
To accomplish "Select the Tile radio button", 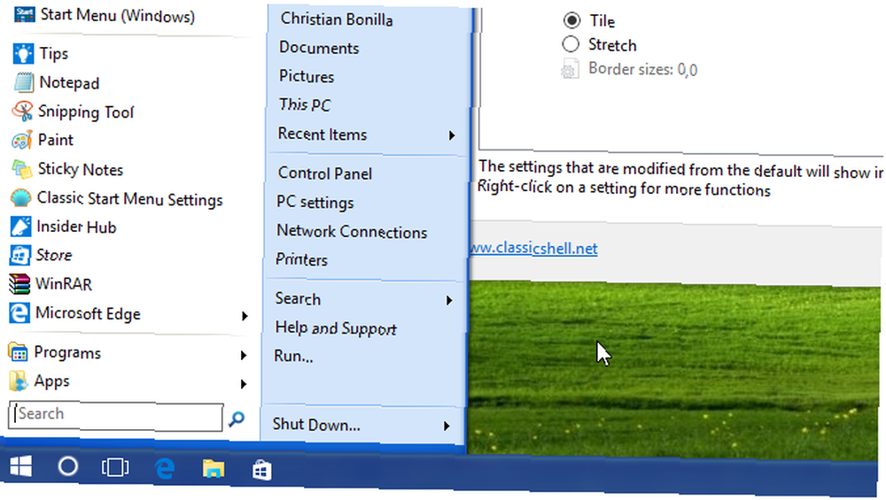I will (x=571, y=20).
